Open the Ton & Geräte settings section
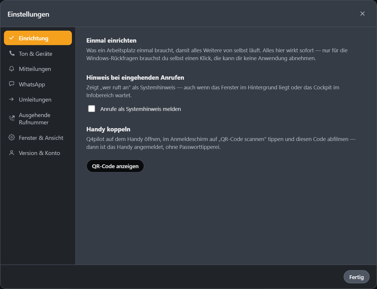The width and height of the screenshot is (377, 289). (38, 53)
